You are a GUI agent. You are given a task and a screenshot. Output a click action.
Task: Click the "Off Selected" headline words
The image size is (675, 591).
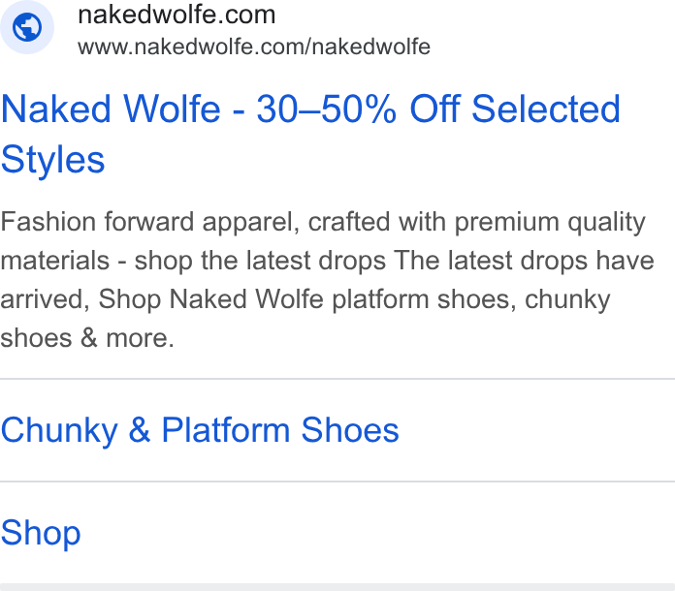pyautogui.click(x=515, y=109)
